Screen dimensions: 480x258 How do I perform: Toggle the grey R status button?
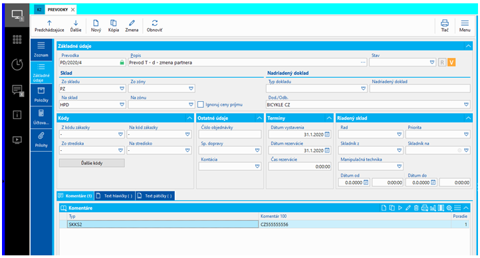pyautogui.click(x=442, y=63)
